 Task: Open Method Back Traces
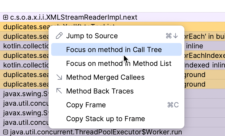(100, 91)
